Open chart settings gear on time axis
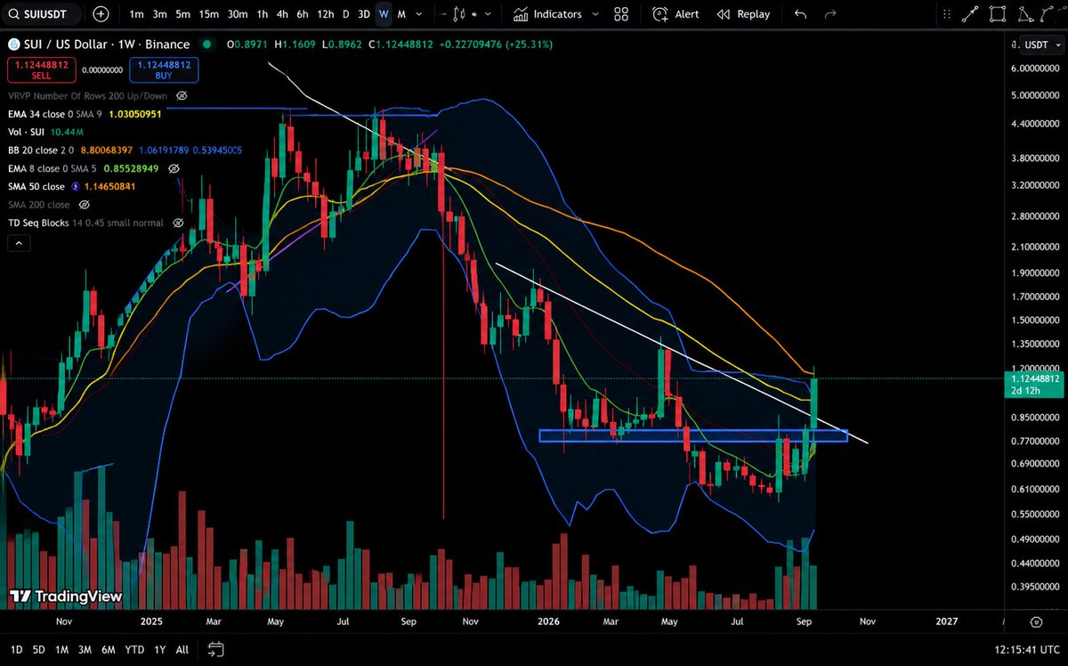The height and width of the screenshot is (666, 1068). (x=1035, y=621)
